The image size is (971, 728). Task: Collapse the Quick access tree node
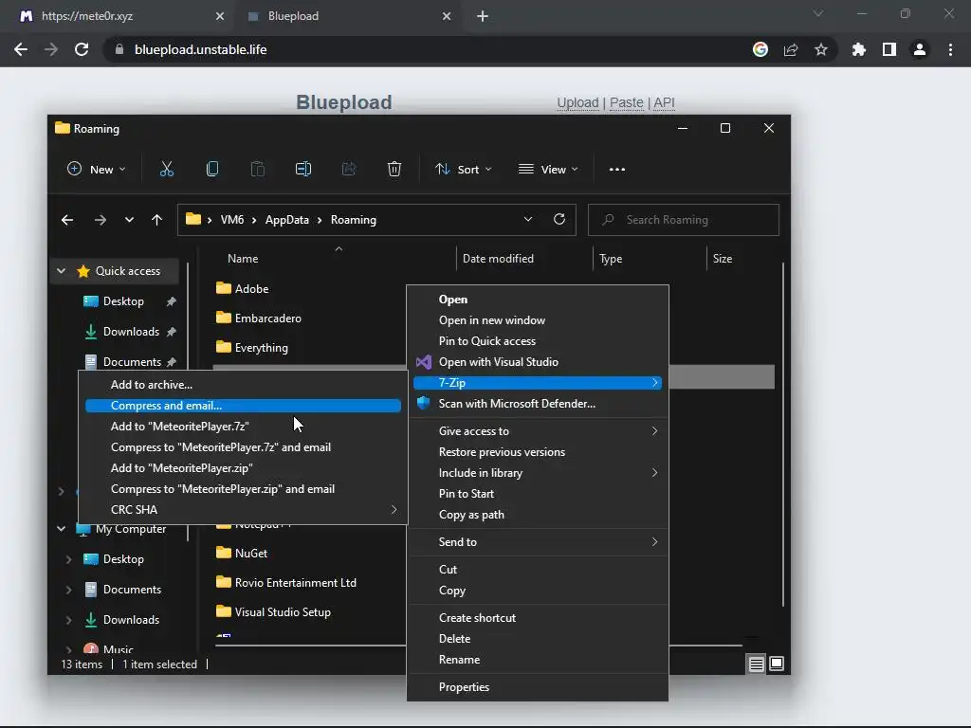[61, 270]
